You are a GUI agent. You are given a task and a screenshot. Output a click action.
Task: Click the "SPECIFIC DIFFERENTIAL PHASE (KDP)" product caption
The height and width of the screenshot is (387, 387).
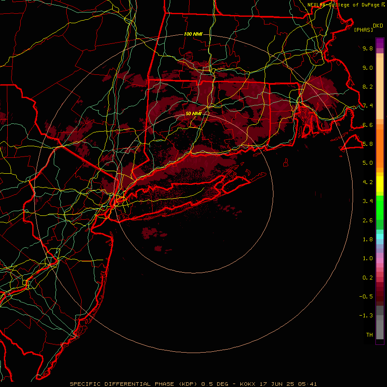tap(135, 384)
